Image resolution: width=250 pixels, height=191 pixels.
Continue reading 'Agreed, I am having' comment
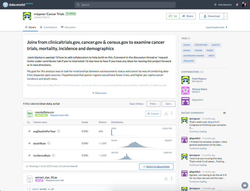198,182
